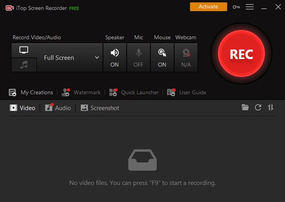The height and width of the screenshot is (202, 285).
Task: Open the output folder icon
Action: 245,107
